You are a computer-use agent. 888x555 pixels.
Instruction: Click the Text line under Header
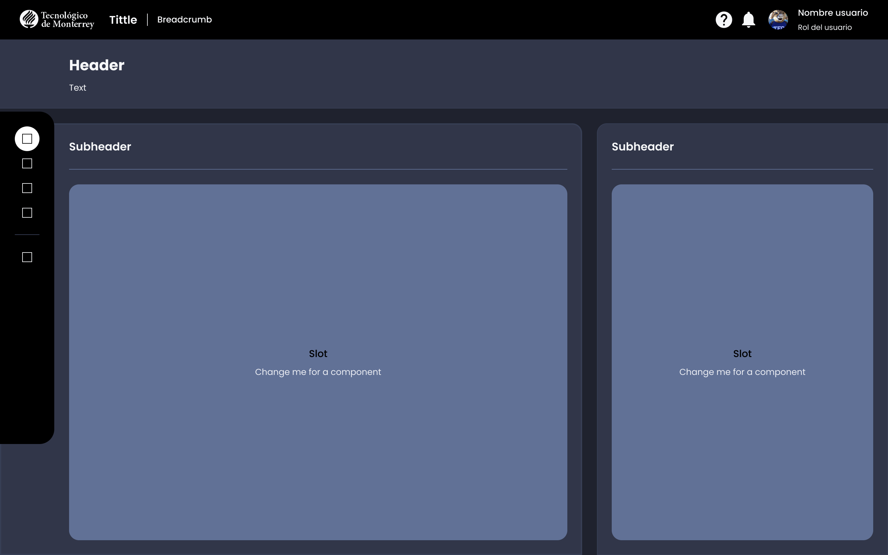pos(77,88)
